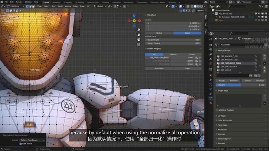Viewport: 269px width, 151px height.
Task: Toggle camera view viewport icon
Action: pos(139,40)
